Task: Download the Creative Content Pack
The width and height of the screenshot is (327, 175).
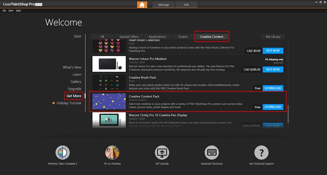Action: (273, 107)
